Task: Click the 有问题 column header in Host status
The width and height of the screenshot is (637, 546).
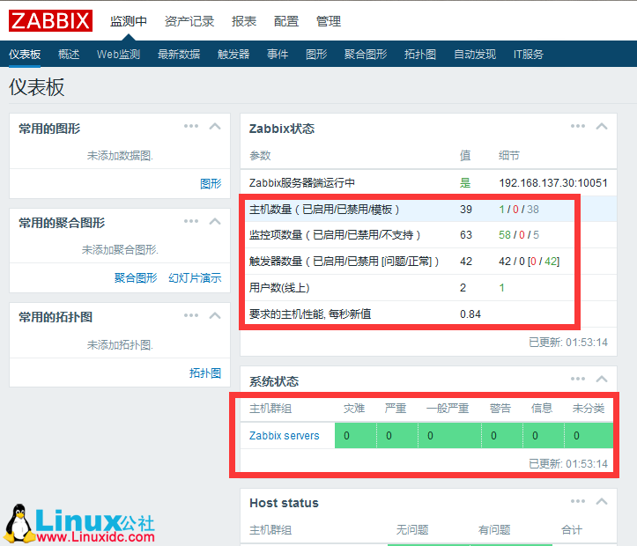Action: 494,530
